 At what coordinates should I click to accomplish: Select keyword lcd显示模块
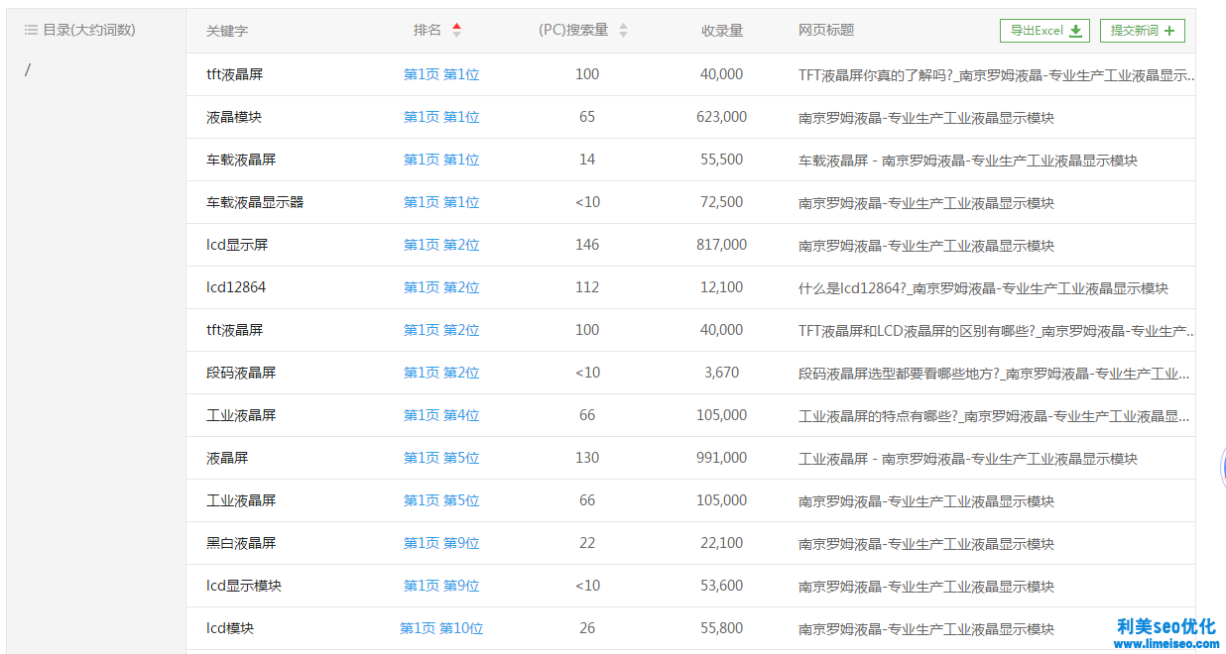244,586
